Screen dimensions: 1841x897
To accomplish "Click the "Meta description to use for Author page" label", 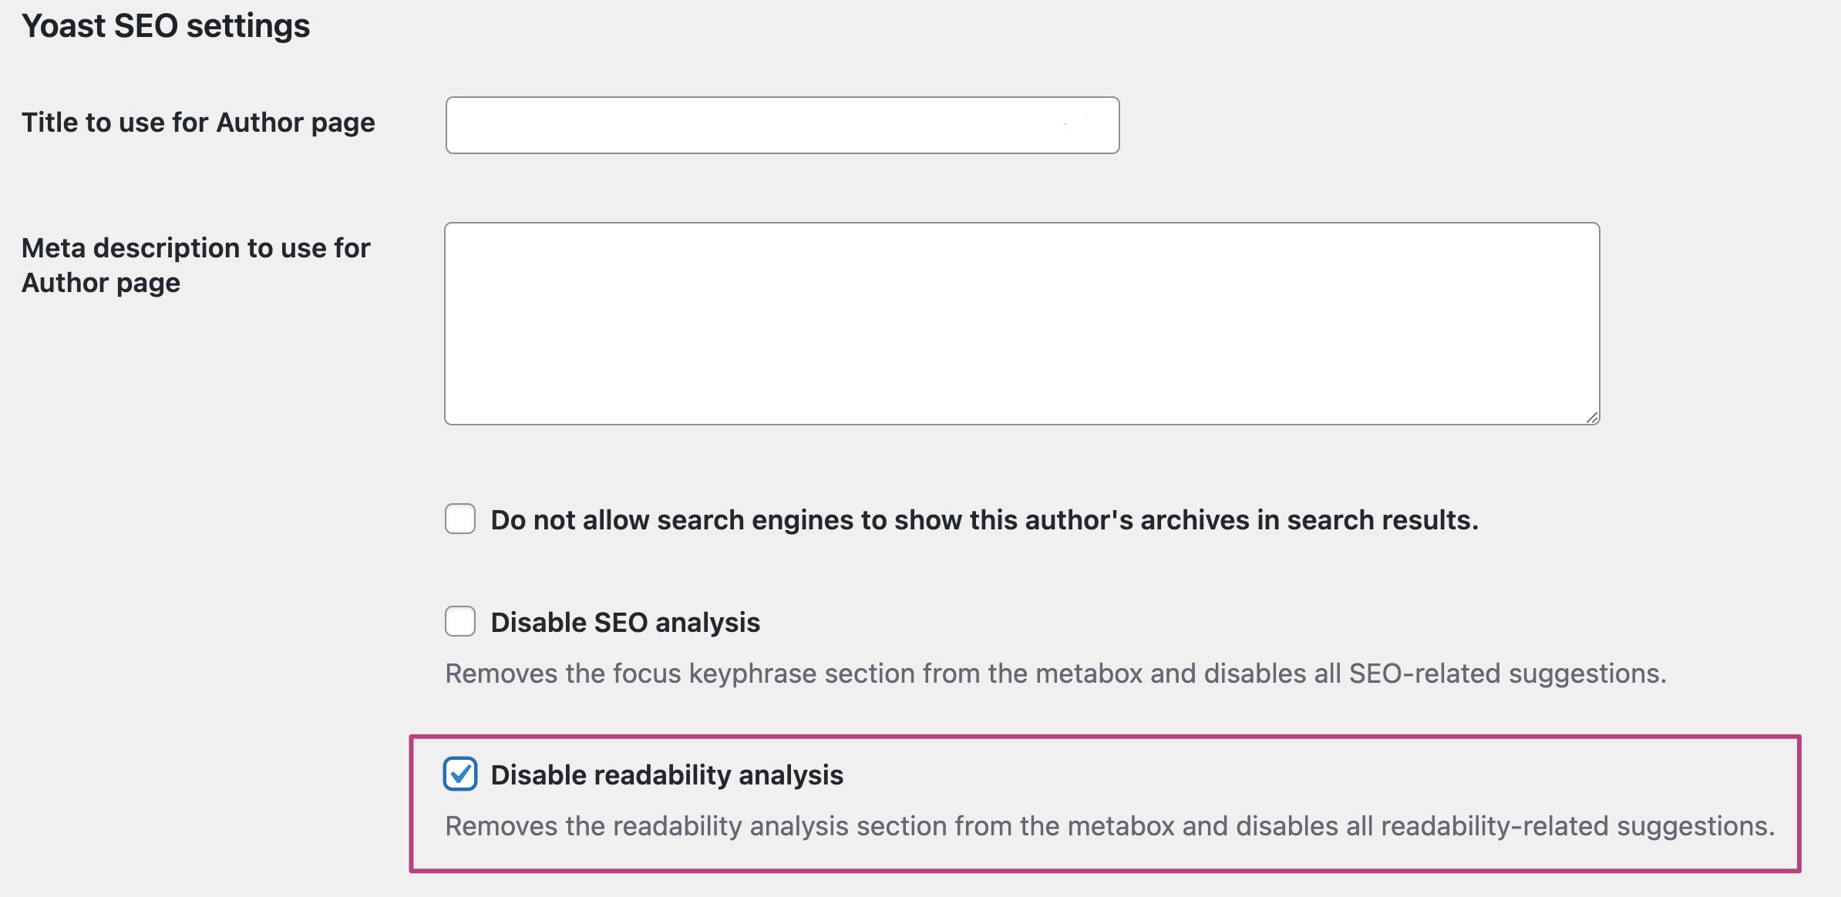I will click(x=196, y=265).
